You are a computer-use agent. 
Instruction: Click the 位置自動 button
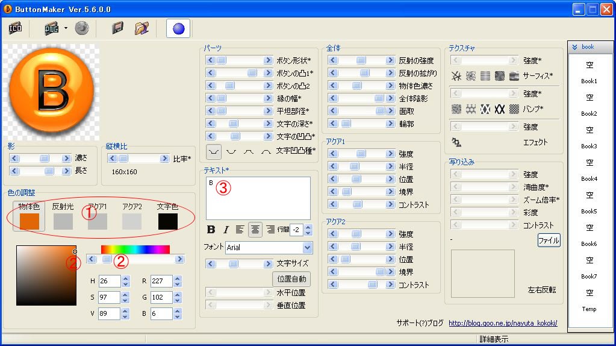pos(293,278)
